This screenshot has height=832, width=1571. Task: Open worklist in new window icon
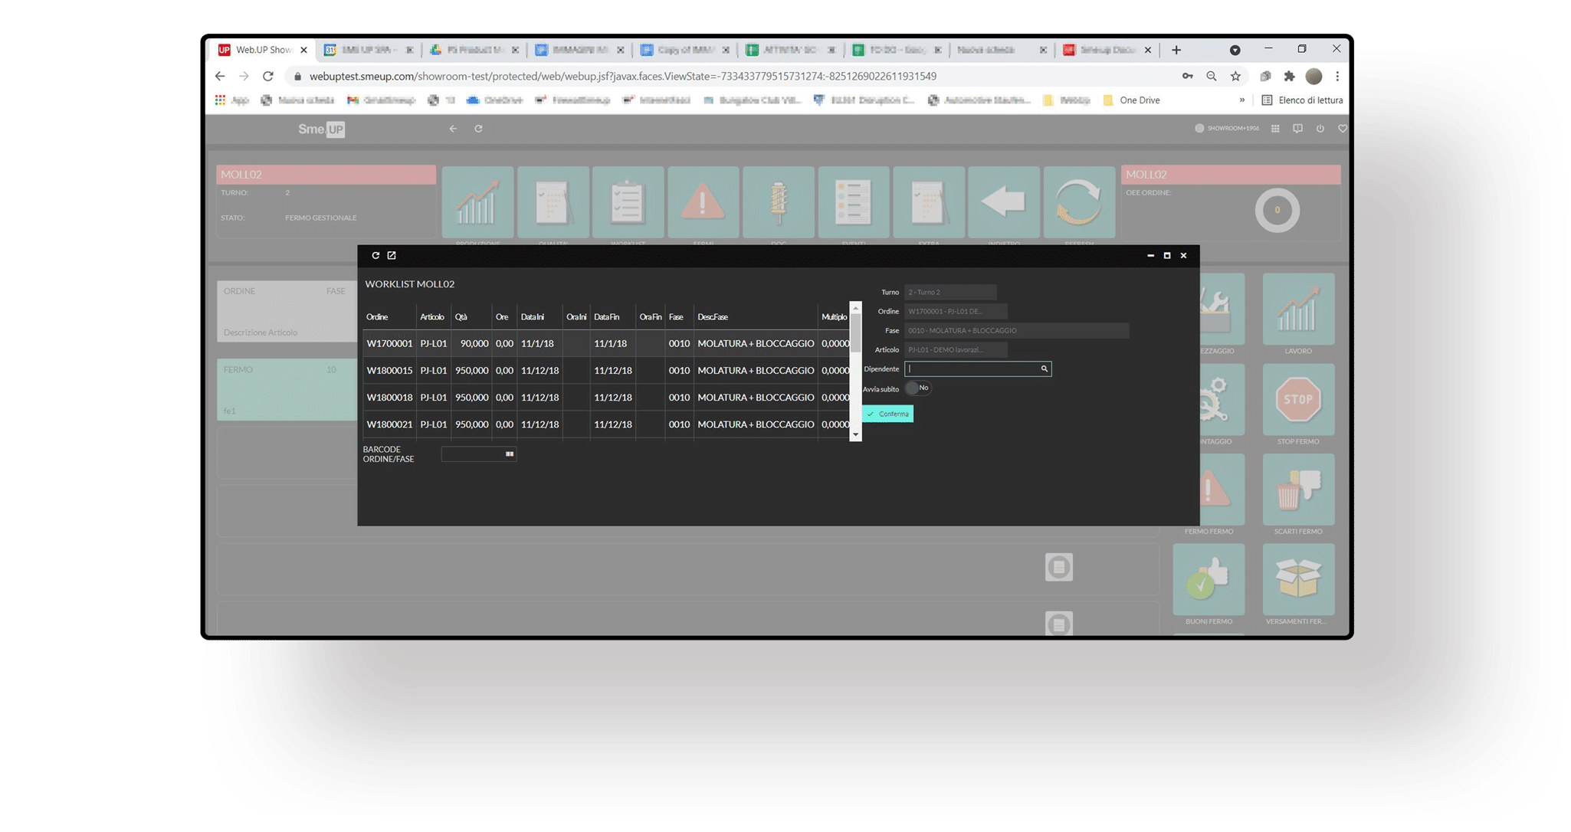[392, 255]
